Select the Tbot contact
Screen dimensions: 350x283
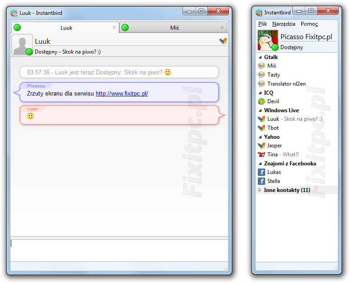pos(297,128)
